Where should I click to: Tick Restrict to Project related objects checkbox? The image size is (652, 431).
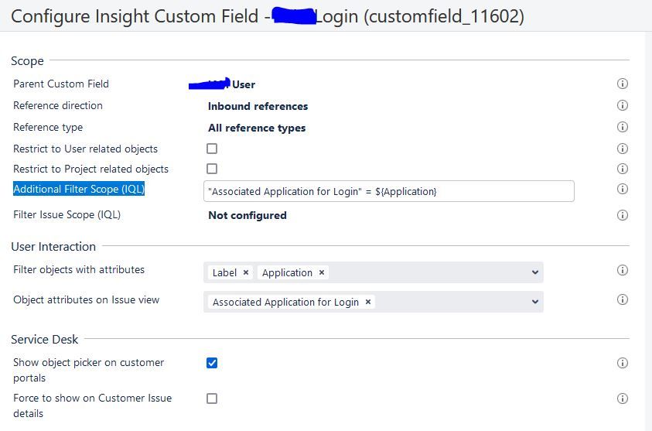212,169
